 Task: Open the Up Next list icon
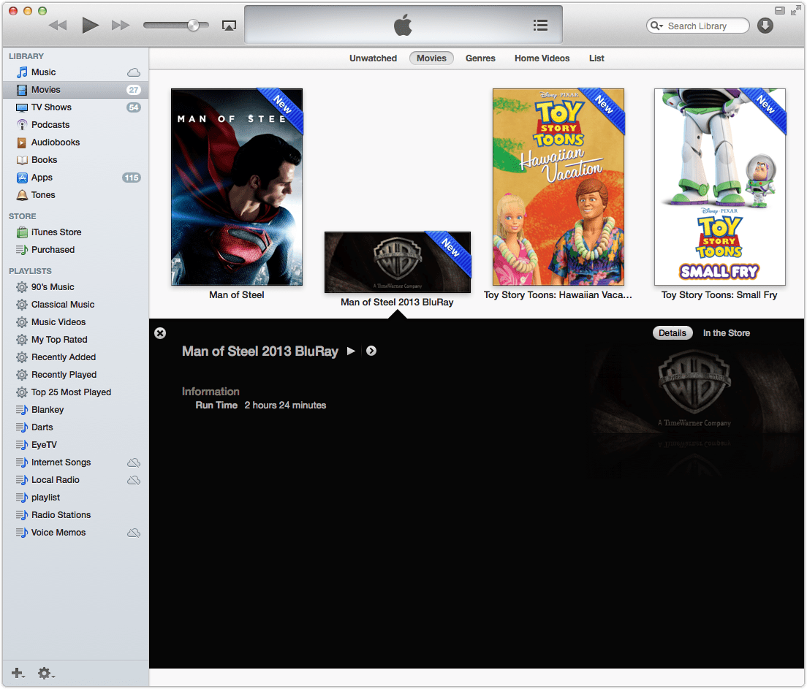[x=540, y=26]
